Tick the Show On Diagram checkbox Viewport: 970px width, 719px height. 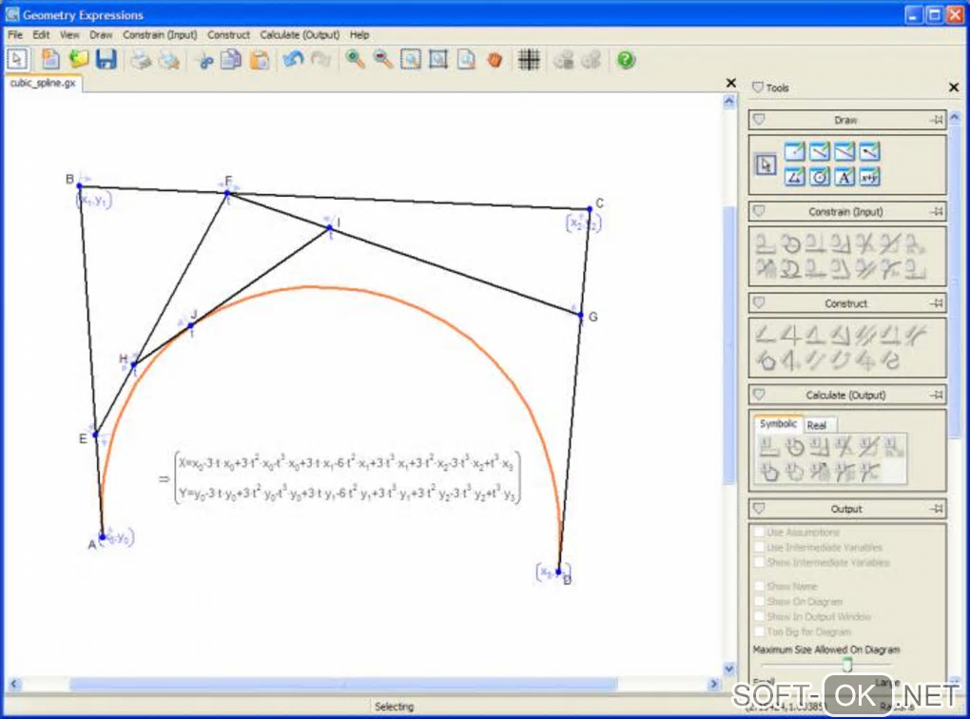pyautogui.click(x=759, y=601)
